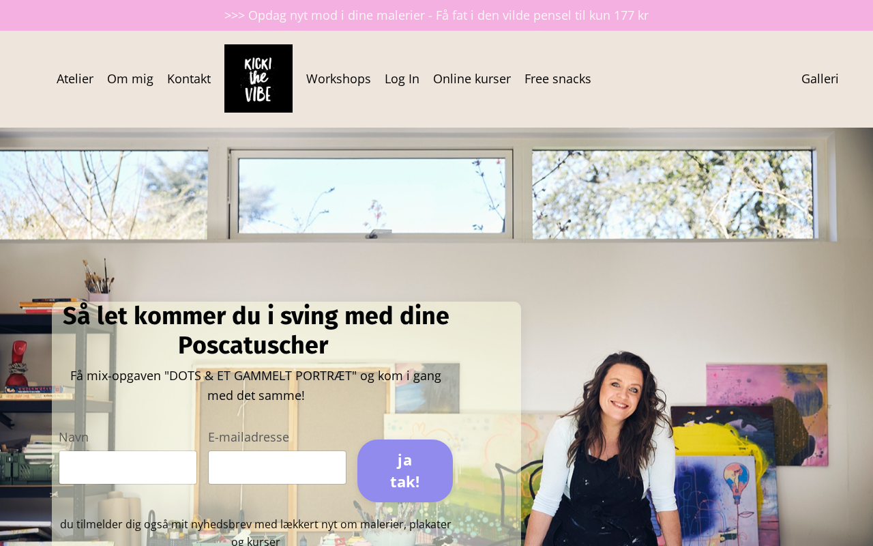Focus the E-mailadresse input field

click(277, 468)
